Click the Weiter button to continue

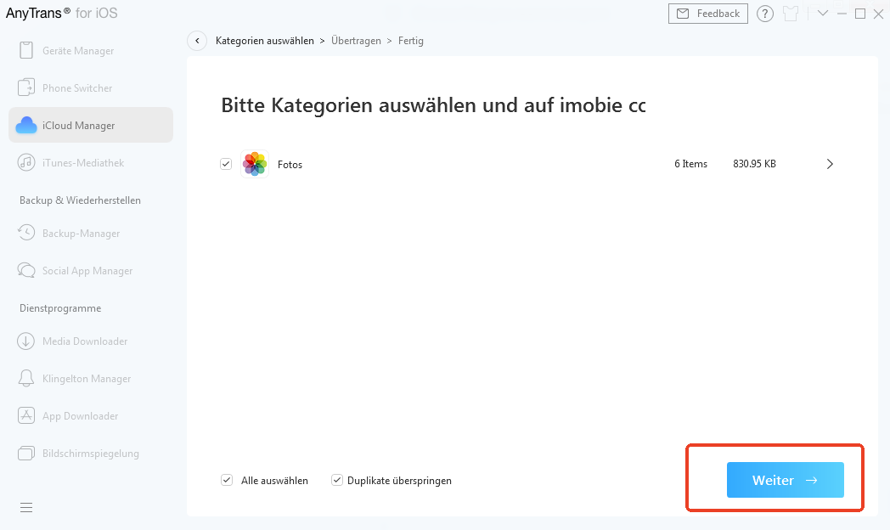[x=784, y=480]
